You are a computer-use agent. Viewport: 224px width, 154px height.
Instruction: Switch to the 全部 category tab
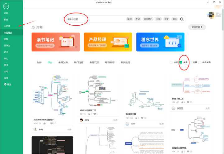pyautogui.click(x=39, y=62)
